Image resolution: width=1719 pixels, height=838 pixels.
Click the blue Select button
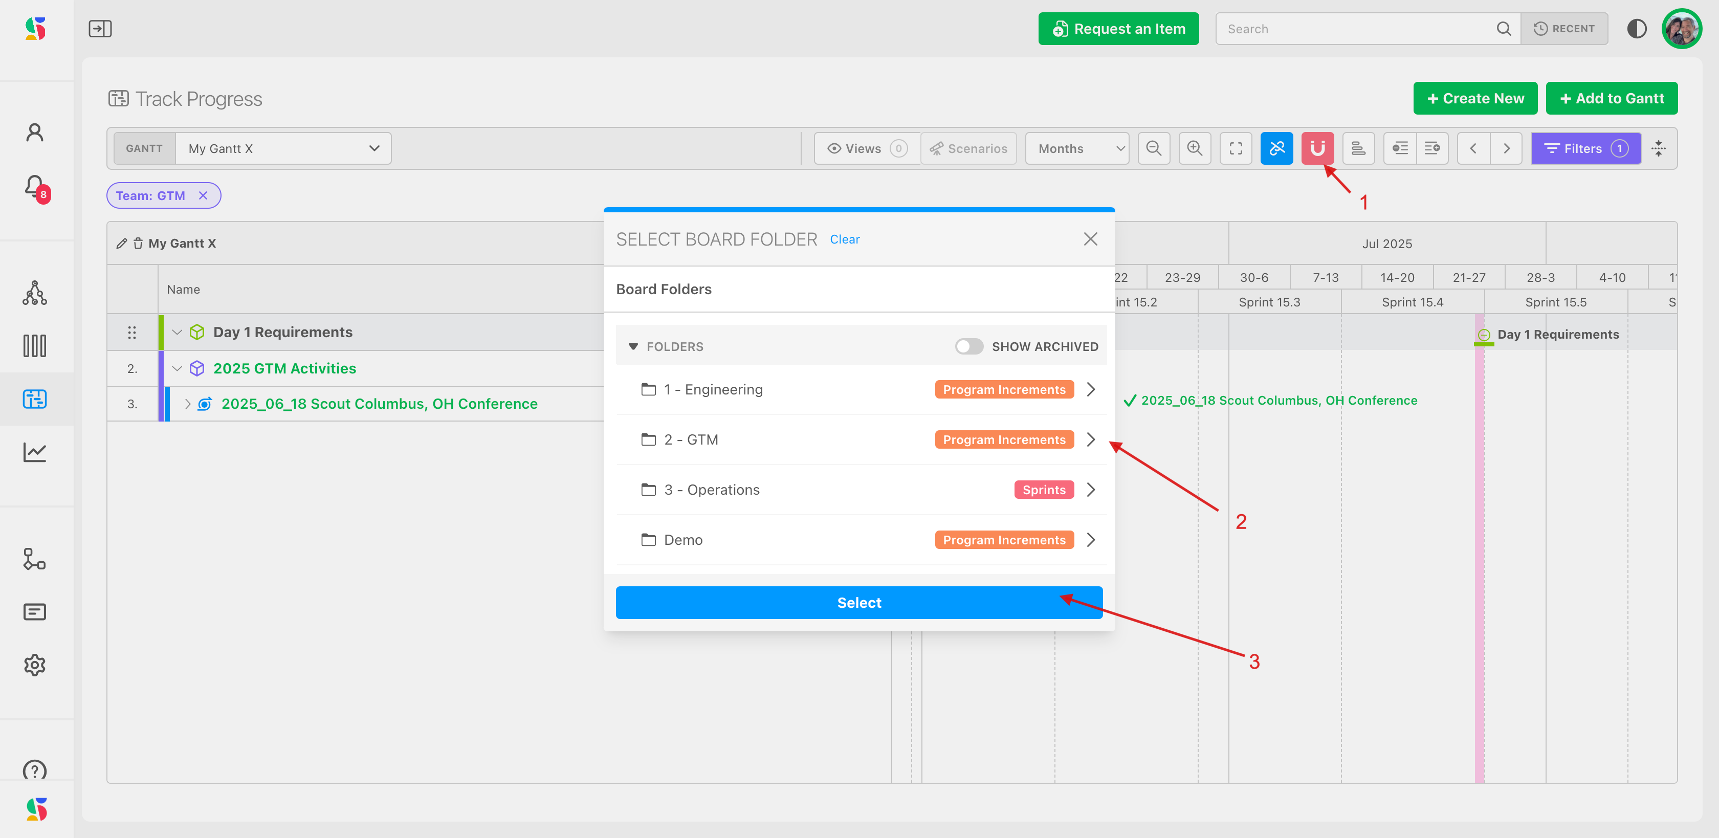coord(859,603)
